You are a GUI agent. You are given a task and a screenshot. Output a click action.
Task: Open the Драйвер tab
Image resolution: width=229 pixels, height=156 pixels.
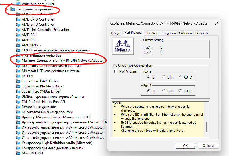tap(152, 33)
